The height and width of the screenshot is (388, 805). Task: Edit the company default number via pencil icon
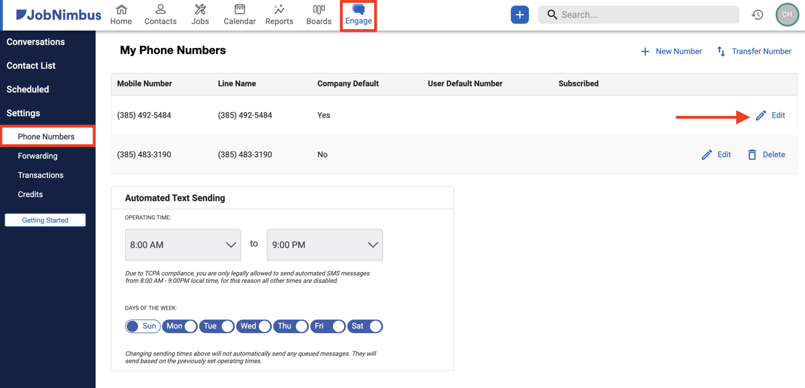[x=761, y=115]
